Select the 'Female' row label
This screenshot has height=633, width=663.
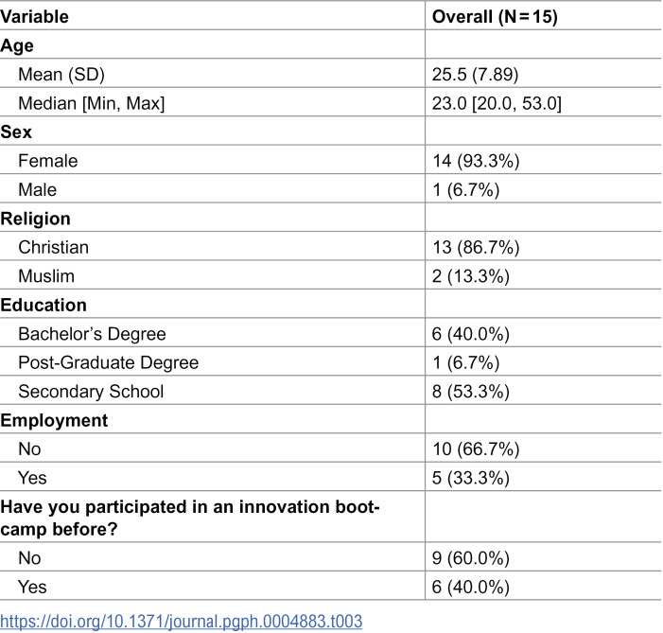48,161
